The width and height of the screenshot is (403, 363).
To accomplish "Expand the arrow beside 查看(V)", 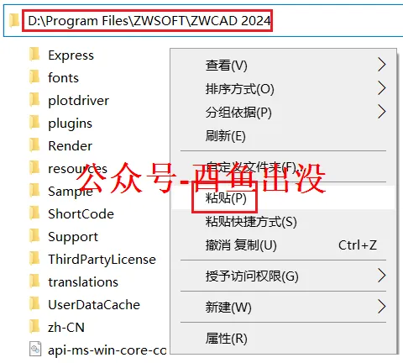I will tap(382, 65).
